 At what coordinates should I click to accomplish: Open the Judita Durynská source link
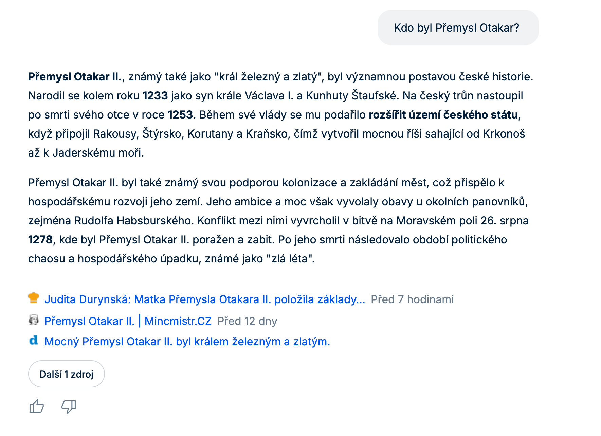coord(204,299)
